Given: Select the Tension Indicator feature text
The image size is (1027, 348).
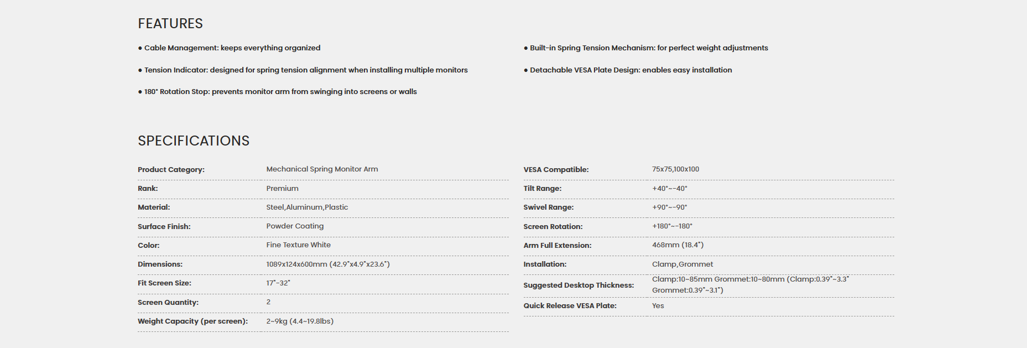Looking at the screenshot, I should click(303, 70).
